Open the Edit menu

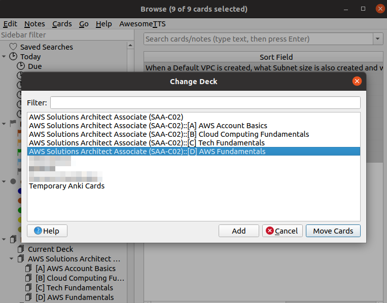pyautogui.click(x=10, y=24)
